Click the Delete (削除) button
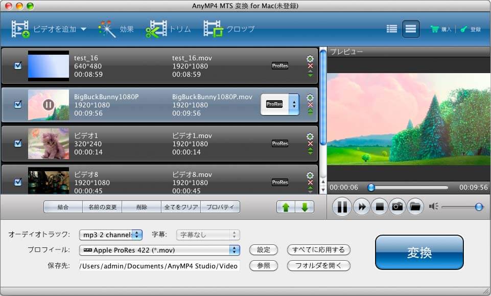491x296 pixels. click(x=142, y=207)
